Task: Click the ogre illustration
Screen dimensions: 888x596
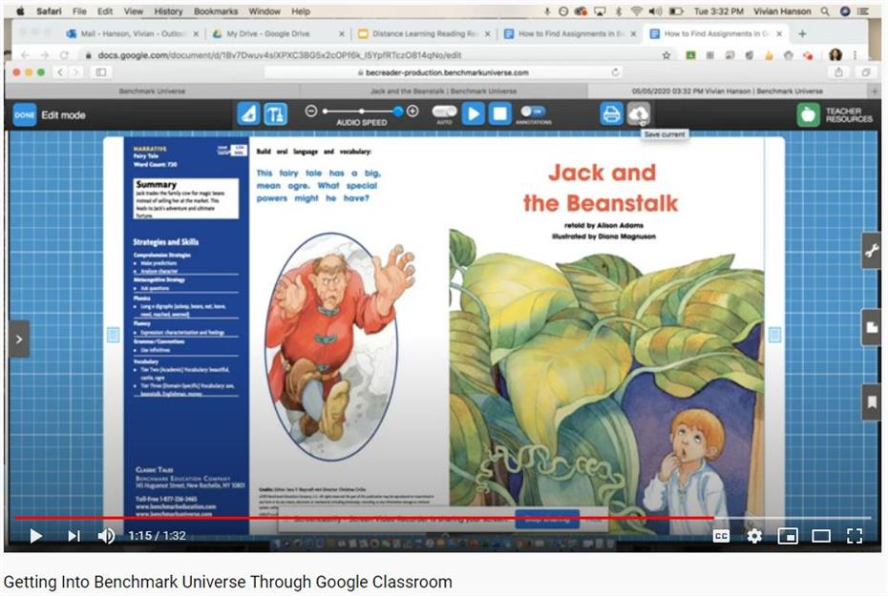Action: click(x=340, y=346)
